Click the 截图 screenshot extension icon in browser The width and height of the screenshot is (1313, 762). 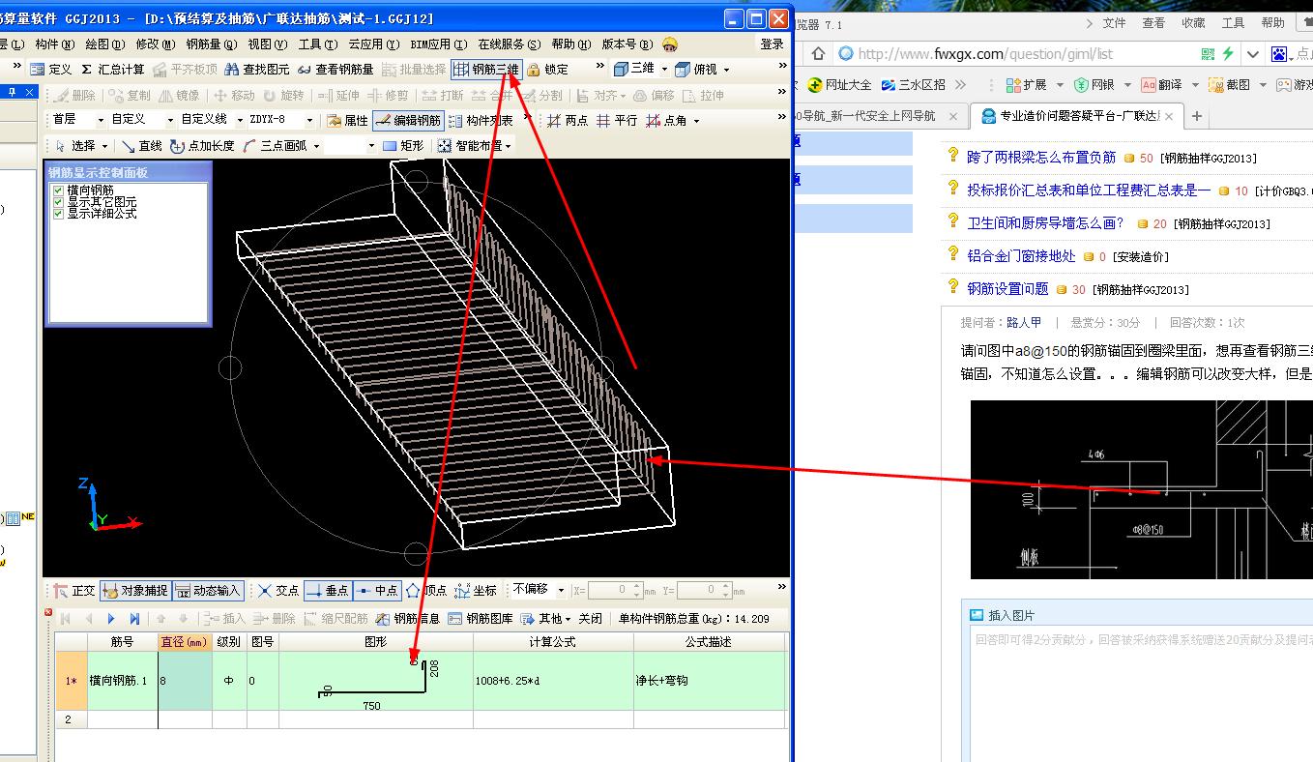[x=1229, y=85]
